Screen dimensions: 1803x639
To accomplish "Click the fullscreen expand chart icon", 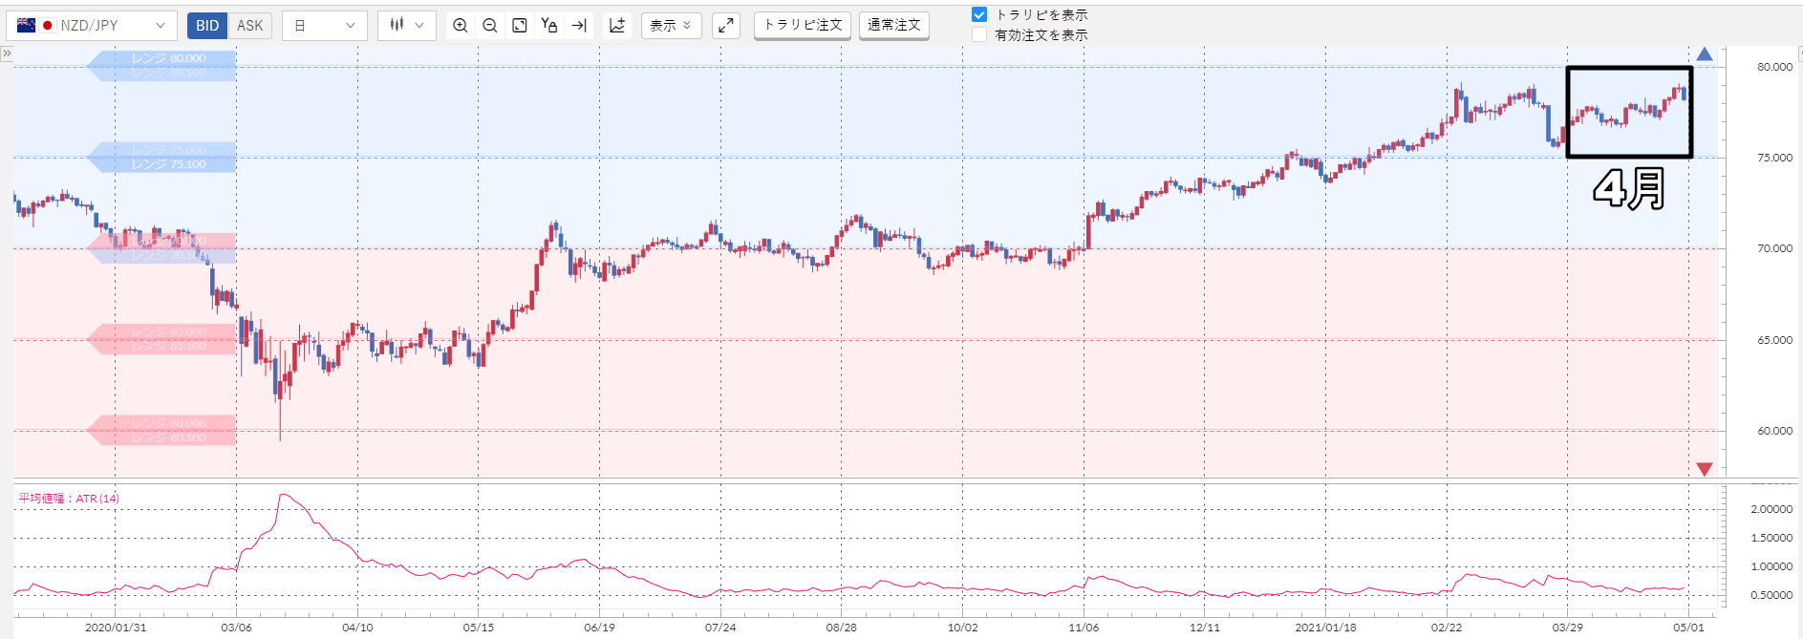I will (x=726, y=26).
